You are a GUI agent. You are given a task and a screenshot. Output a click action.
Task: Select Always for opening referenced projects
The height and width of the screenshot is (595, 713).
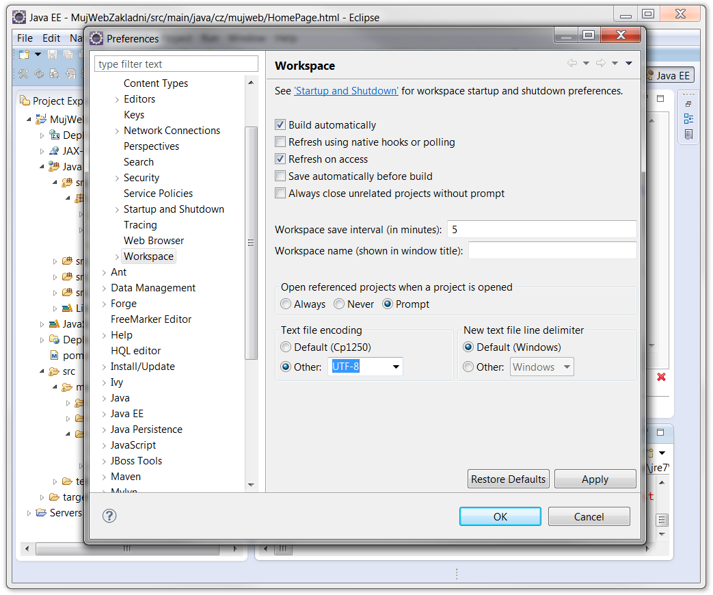[x=286, y=304]
